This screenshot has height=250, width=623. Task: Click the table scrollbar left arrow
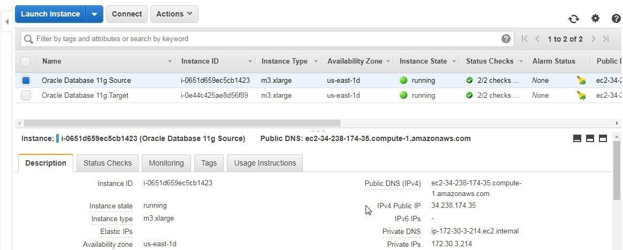point(18,123)
